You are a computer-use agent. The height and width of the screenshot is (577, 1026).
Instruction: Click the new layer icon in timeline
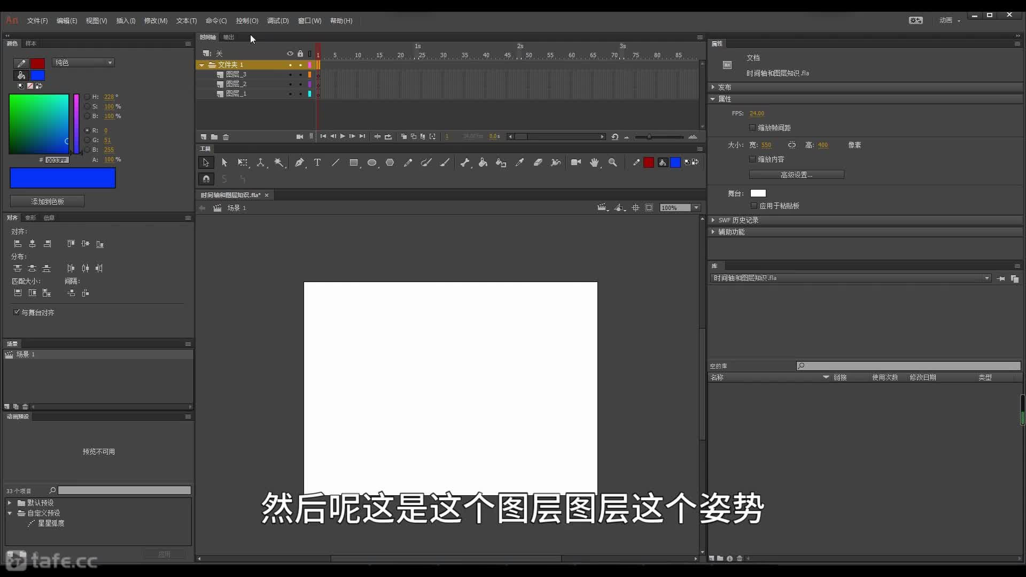coord(204,137)
